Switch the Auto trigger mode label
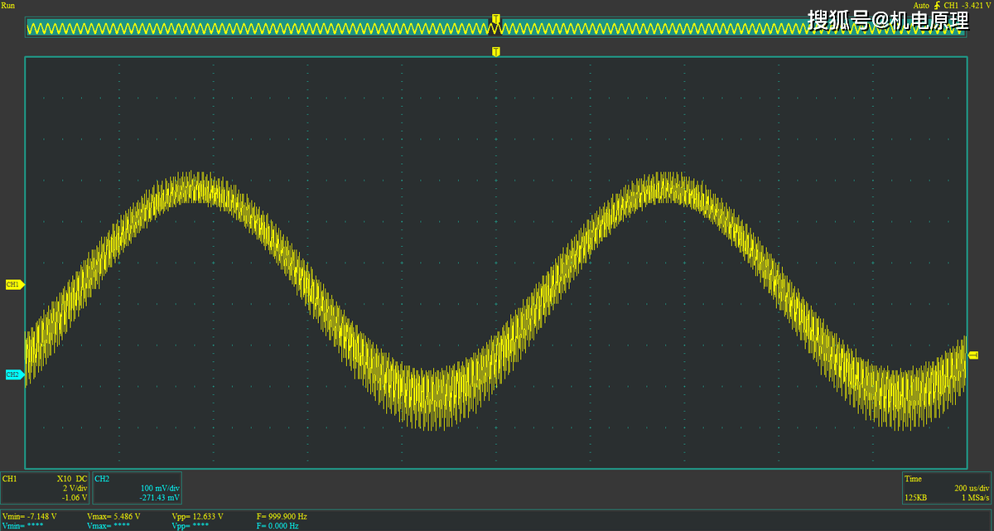Screen dimensions: 994x531 [x=920, y=5]
